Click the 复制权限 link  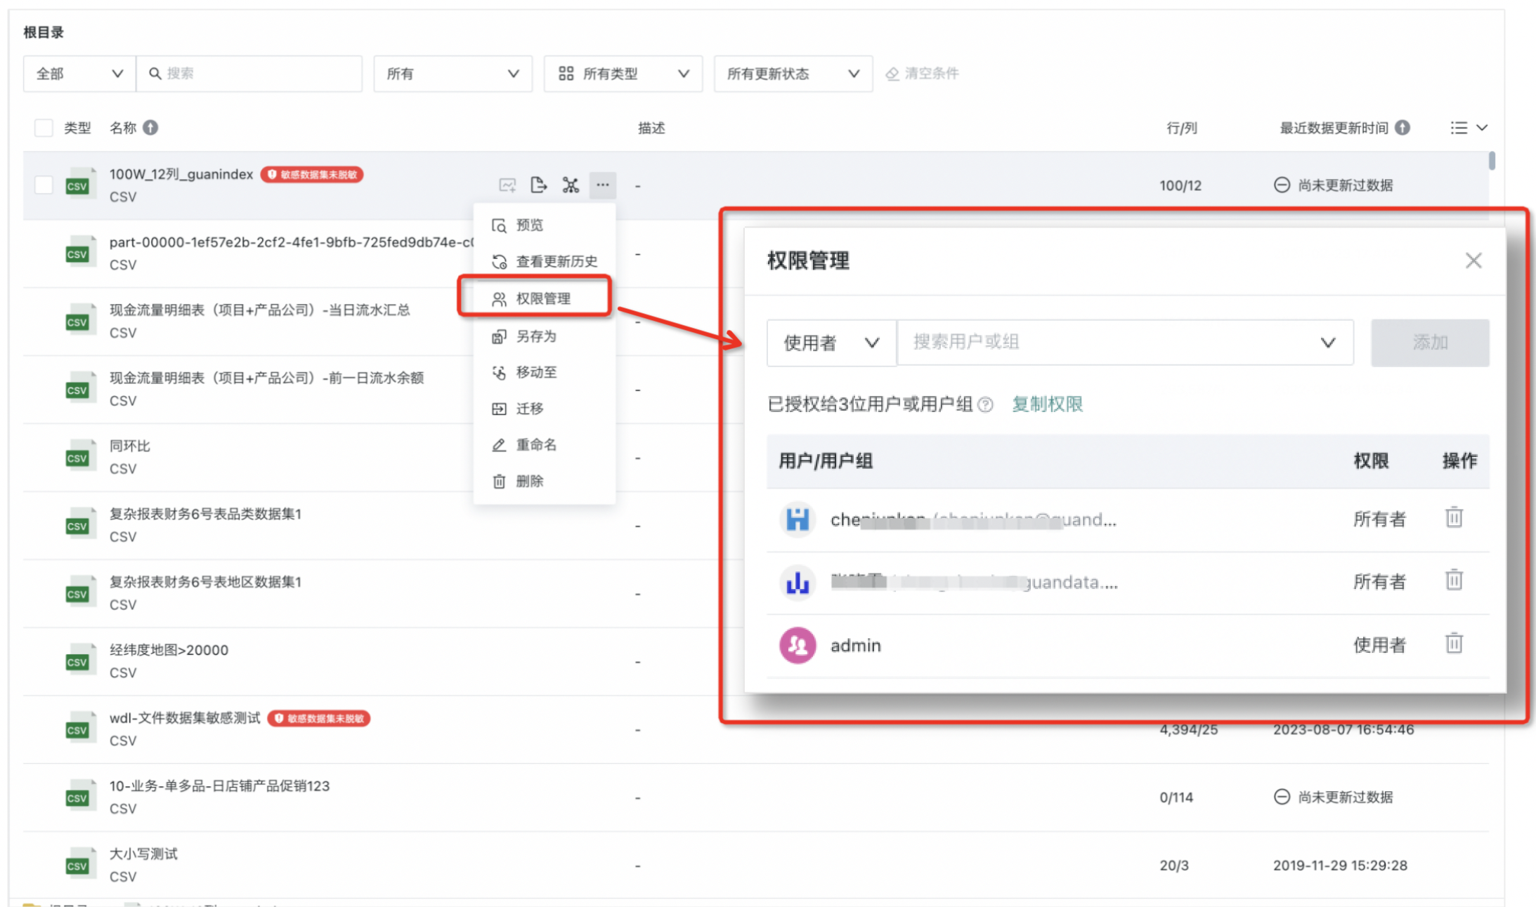click(x=1047, y=404)
